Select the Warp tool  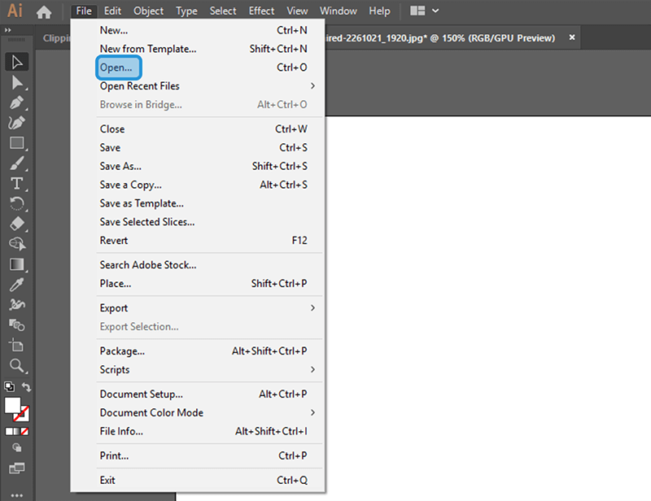tap(16, 305)
